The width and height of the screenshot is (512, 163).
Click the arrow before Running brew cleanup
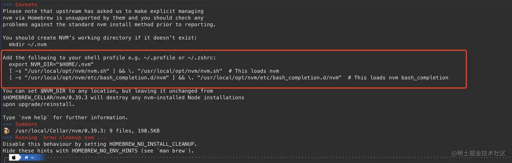(7, 137)
